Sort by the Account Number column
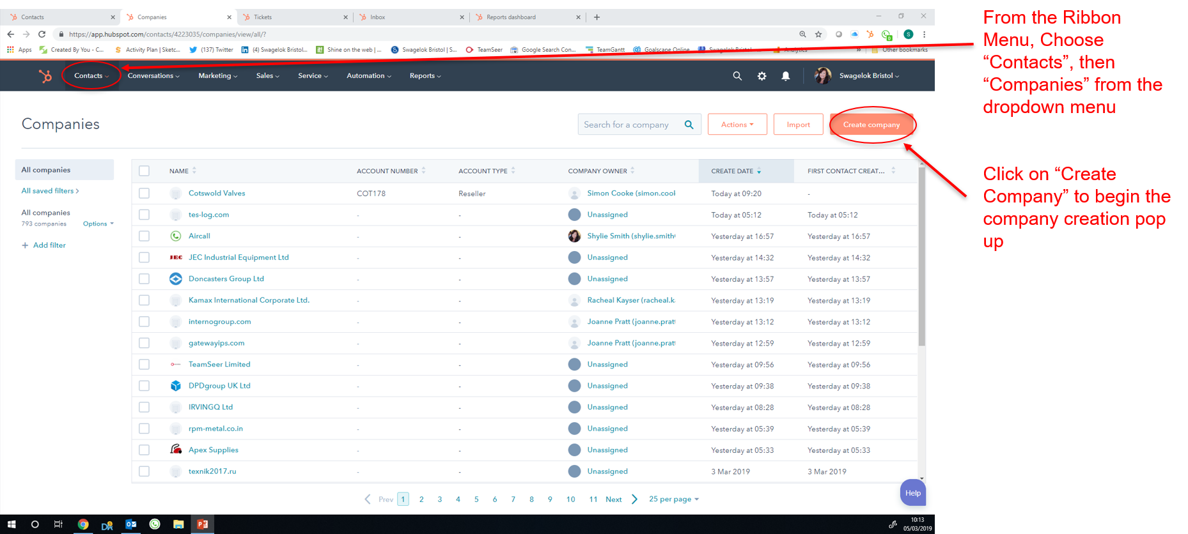1188x534 pixels. click(x=391, y=171)
